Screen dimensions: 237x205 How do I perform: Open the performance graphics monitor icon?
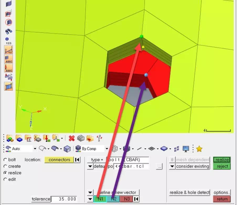click(186, 148)
